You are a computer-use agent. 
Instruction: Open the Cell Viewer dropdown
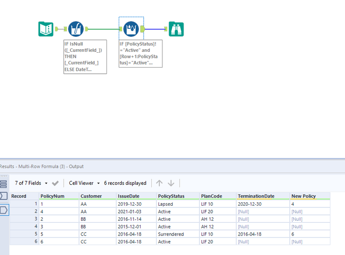[x=84, y=183]
